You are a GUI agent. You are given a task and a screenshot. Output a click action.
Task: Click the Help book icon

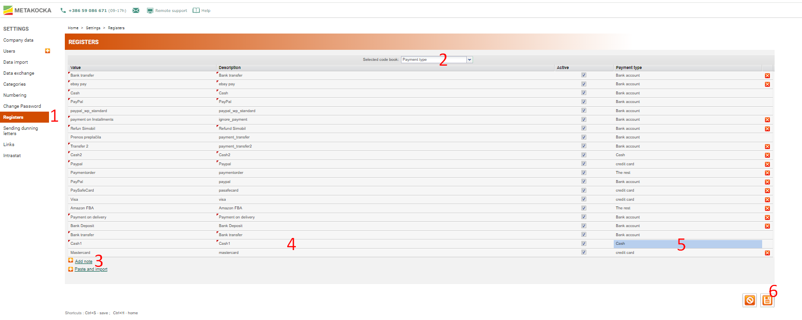click(196, 11)
